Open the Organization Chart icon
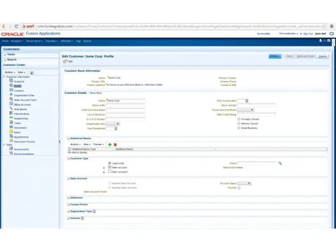The width and height of the screenshot is (336, 252). [x=11, y=95]
